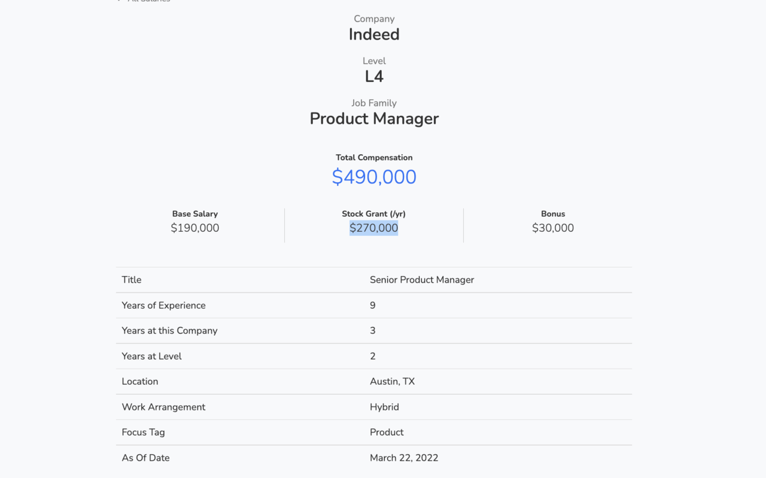Click the Austin, TX location value
This screenshot has height=478, width=766.
click(392, 381)
